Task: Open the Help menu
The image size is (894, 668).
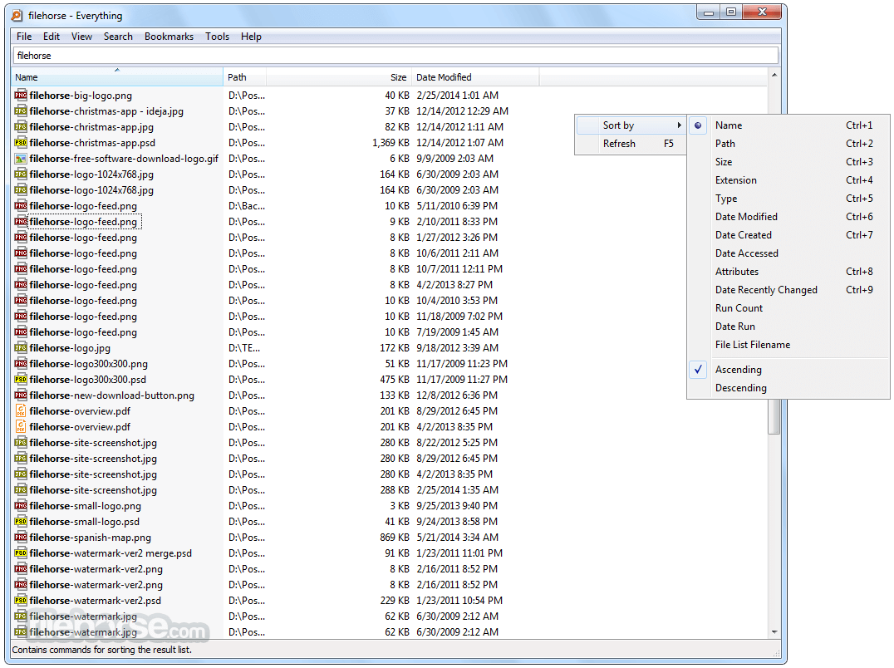Action: tap(251, 37)
